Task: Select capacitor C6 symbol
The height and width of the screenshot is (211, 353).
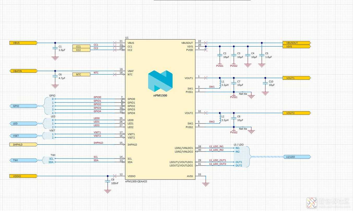Action: 55,76
